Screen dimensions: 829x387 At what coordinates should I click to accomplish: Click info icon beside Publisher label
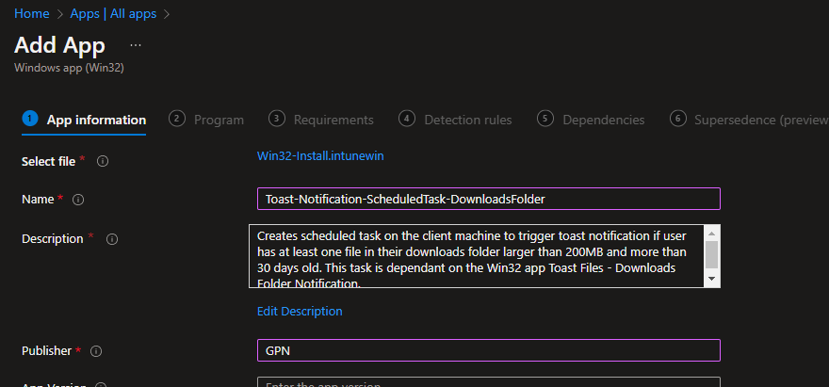point(95,351)
